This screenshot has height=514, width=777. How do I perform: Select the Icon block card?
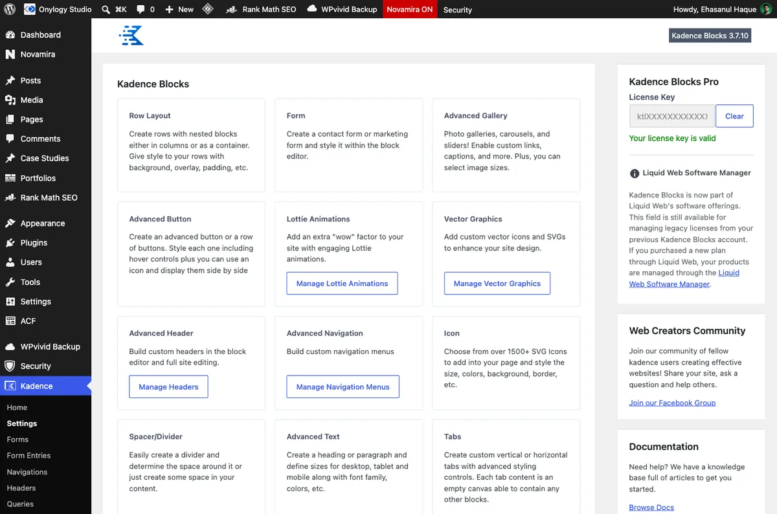[506, 363]
